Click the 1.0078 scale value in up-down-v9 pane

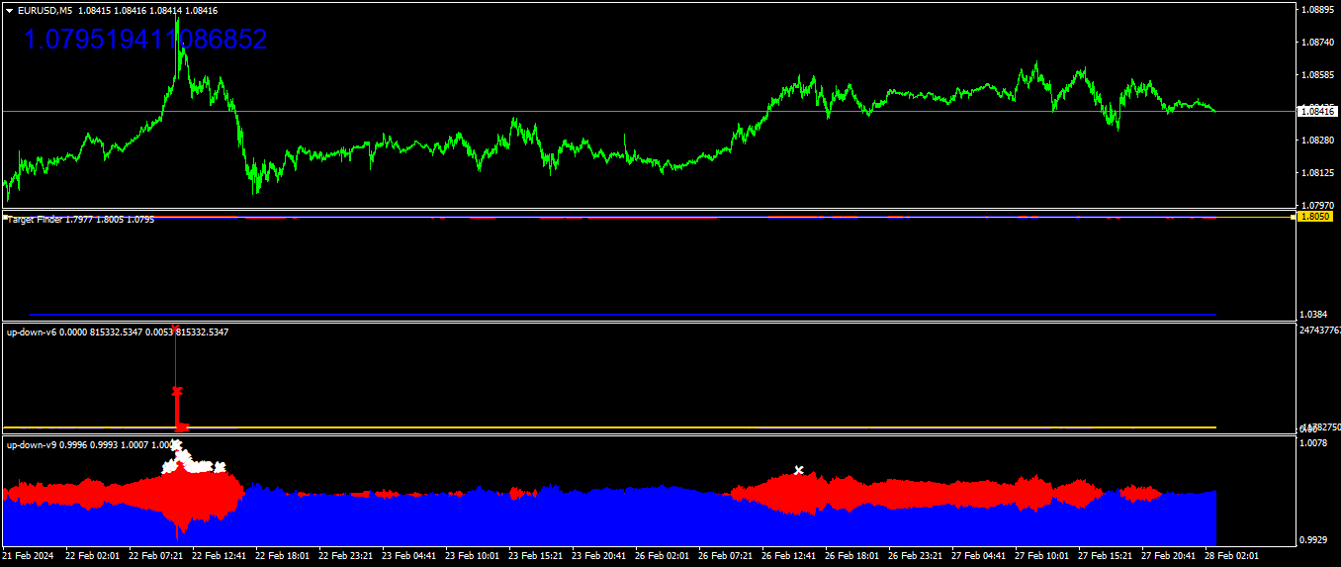pyautogui.click(x=1315, y=444)
